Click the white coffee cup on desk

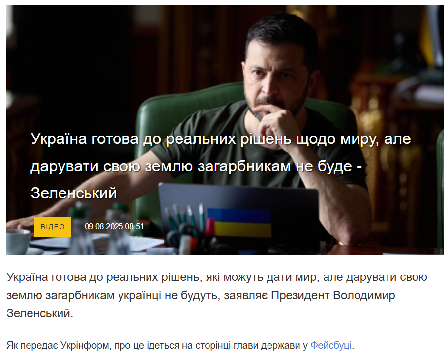click(x=18, y=241)
